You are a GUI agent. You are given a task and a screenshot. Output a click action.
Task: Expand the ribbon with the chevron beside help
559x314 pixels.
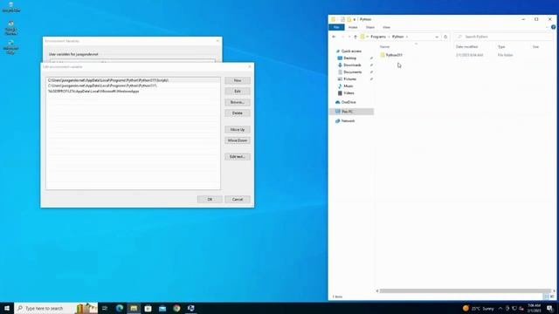point(548,27)
